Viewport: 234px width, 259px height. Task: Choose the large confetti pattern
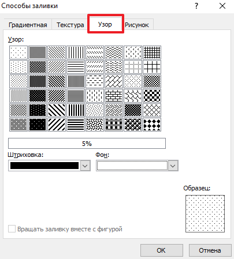tap(95, 125)
